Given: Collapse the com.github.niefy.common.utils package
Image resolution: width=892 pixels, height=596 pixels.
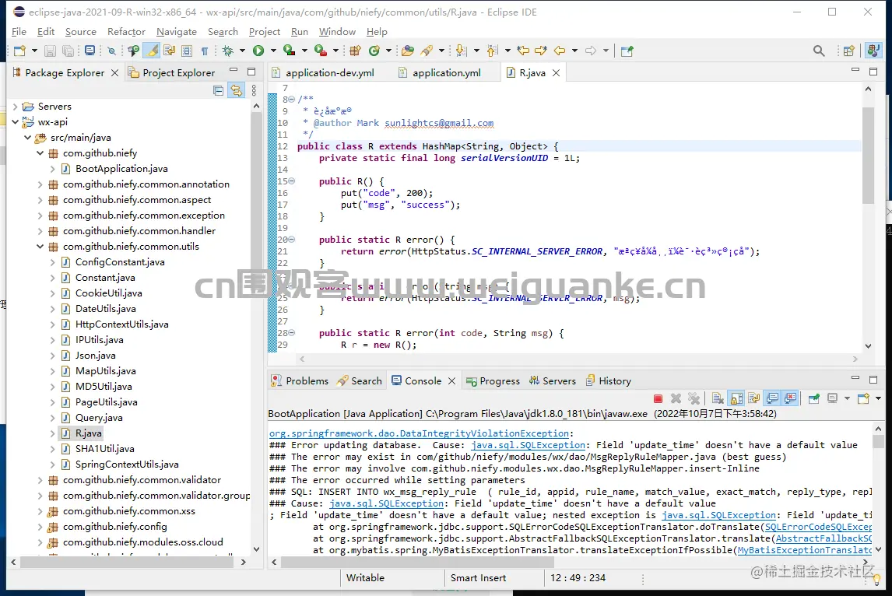Looking at the screenshot, I should tap(40, 246).
